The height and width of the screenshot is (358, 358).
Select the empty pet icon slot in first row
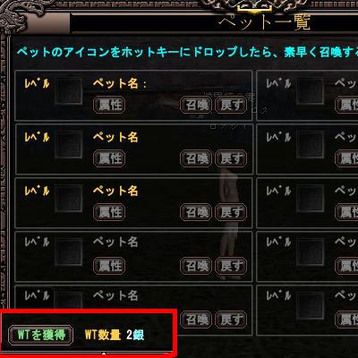click(68, 91)
